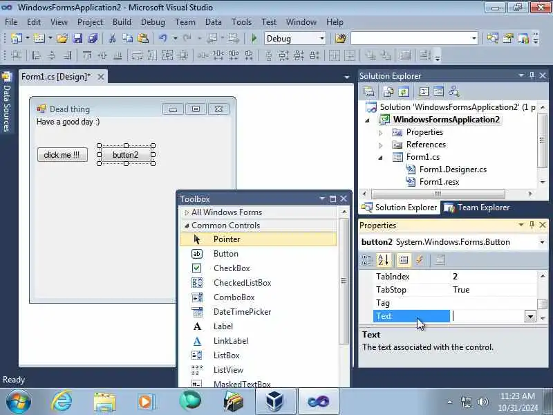The height and width of the screenshot is (415, 553).
Task: Click the Make Horizontal Spacing Equal icon
Action: [x=203, y=55]
